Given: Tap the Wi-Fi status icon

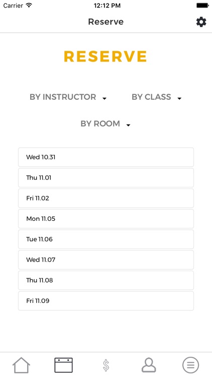Looking at the screenshot, I should click(x=29, y=6).
